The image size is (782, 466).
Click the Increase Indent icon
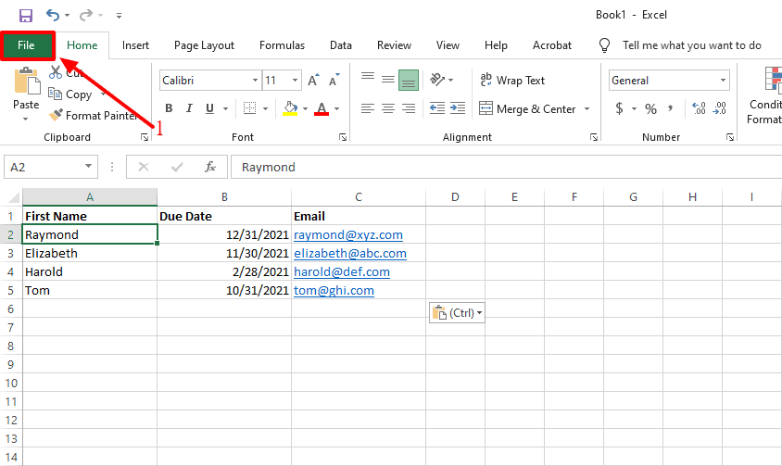[x=458, y=108]
